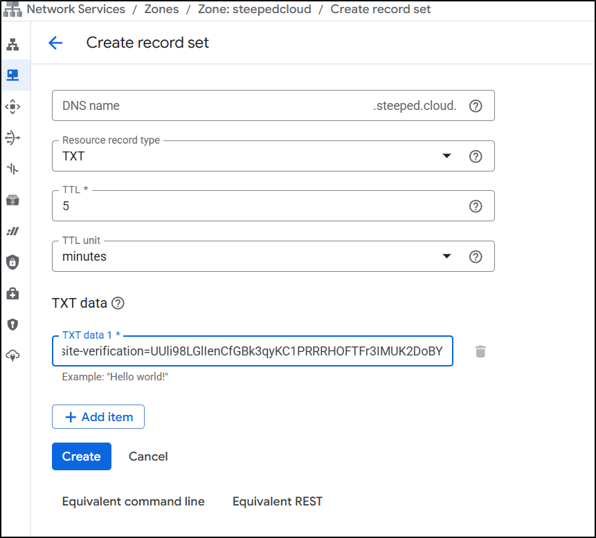Image resolution: width=596 pixels, height=538 pixels.
Task: Click help icon in DNS name field
Action: tap(476, 106)
